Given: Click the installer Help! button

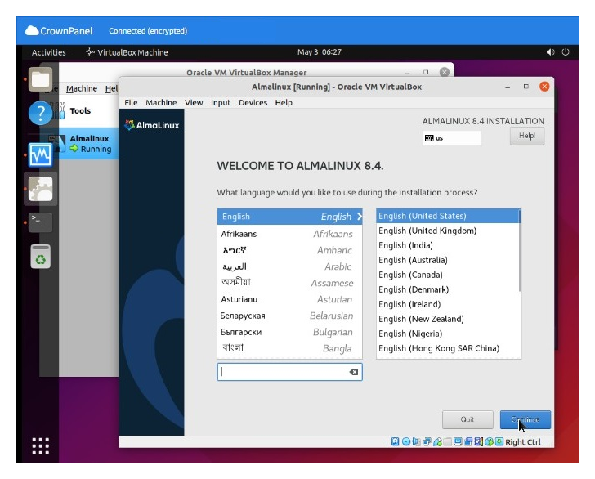Looking at the screenshot, I should click(527, 136).
